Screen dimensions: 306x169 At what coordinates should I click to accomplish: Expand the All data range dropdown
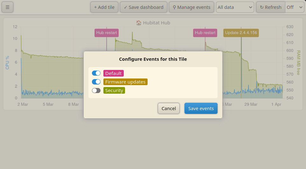tap(235, 7)
